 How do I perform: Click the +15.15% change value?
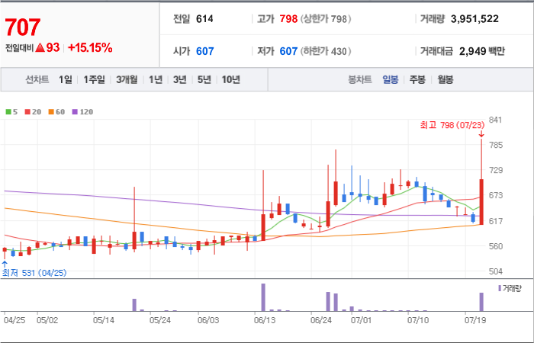coord(90,48)
